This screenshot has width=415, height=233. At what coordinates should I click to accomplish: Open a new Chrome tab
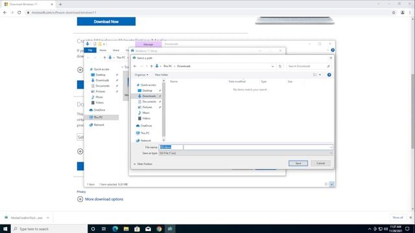60,5
